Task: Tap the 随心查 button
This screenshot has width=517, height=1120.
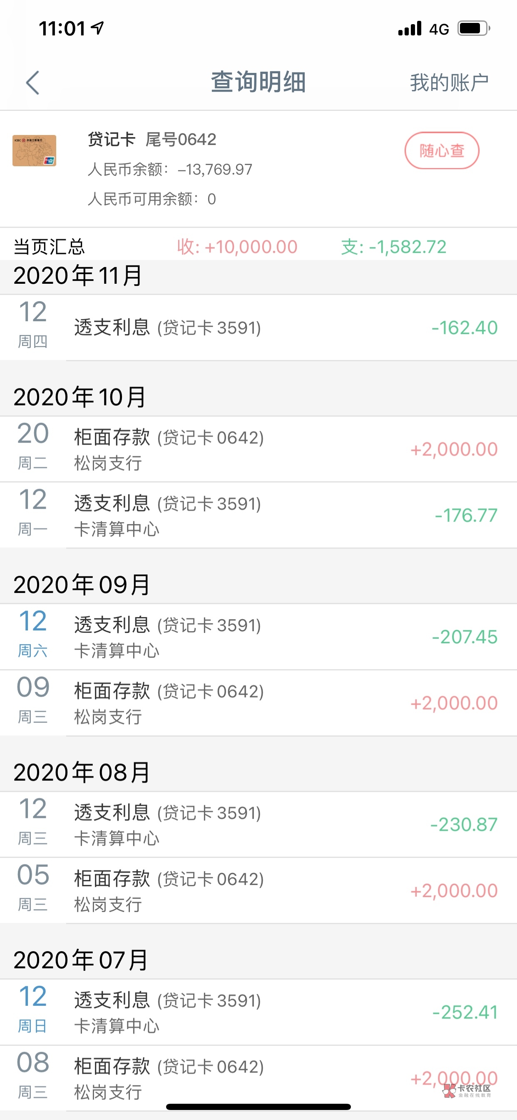Action: (x=441, y=150)
